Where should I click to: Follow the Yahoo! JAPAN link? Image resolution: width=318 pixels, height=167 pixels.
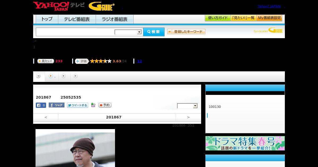coord(269,6)
